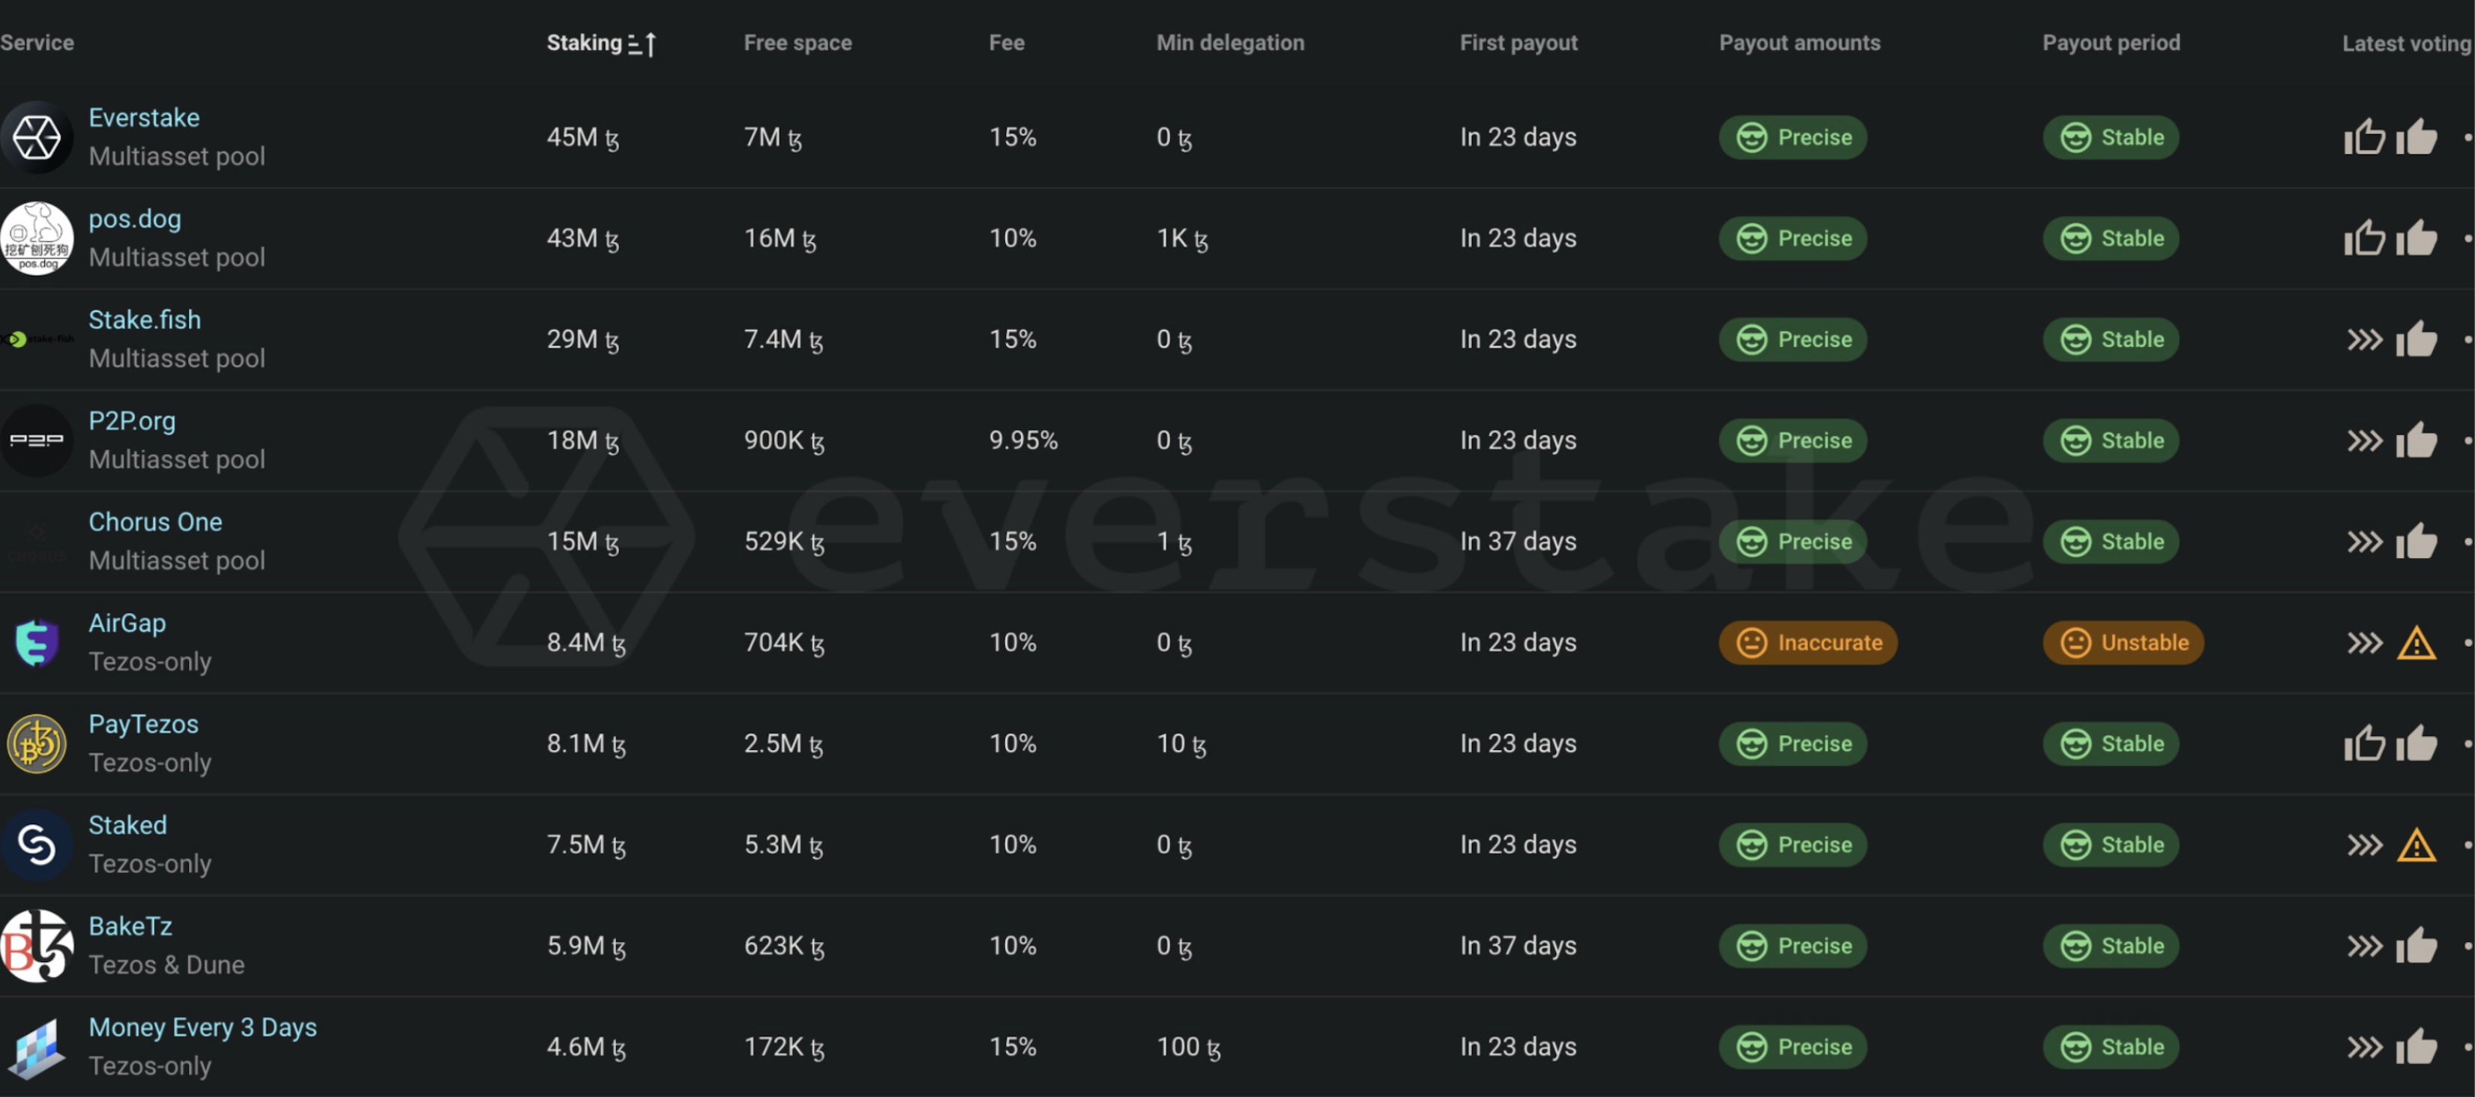Image resolution: width=2475 pixels, height=1097 pixels.
Task: Click the pos.dog baker logo
Action: (37, 238)
